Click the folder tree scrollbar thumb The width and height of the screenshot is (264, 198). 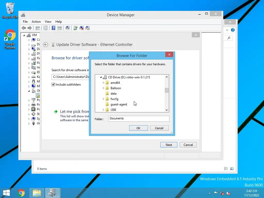coord(167,90)
